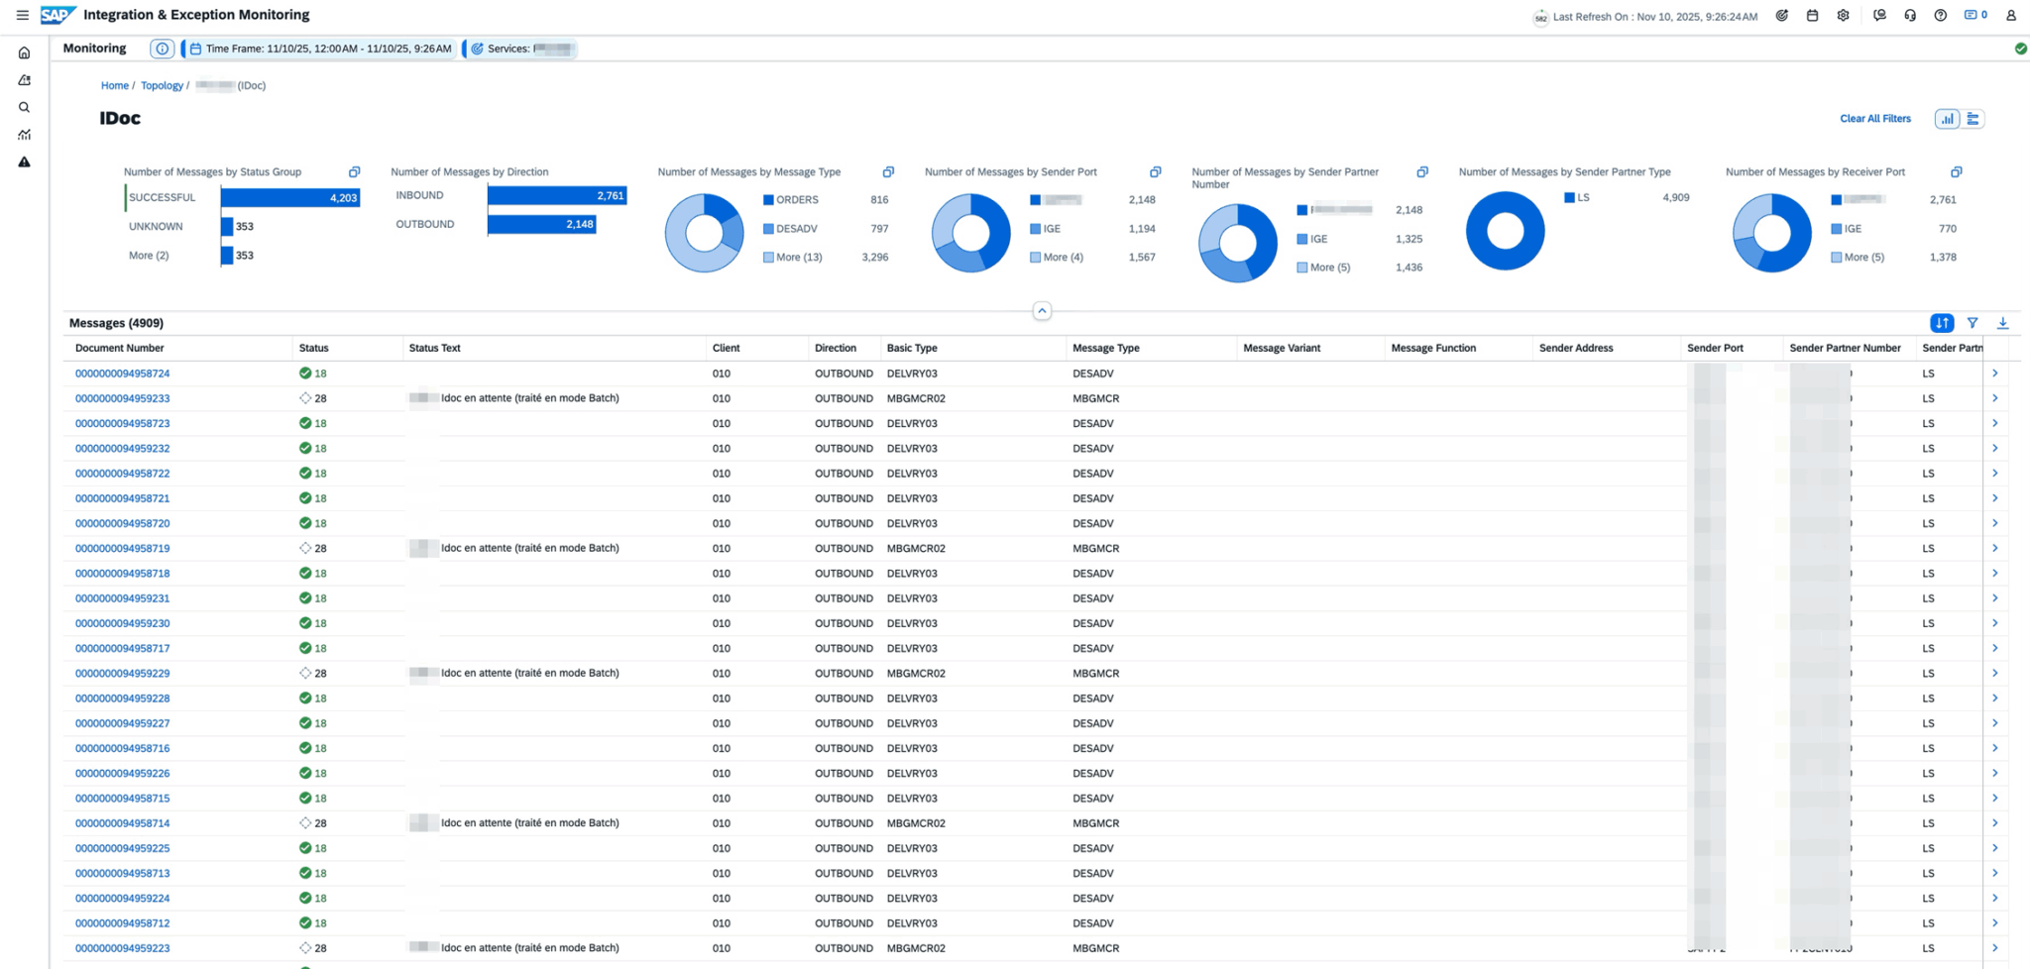Switch to the horizontal list view toggle
2030x969 pixels.
tap(1974, 119)
